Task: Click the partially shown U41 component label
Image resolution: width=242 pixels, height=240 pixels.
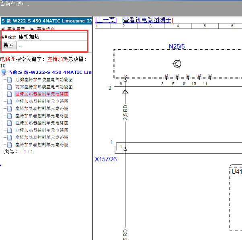Action: (237, 172)
